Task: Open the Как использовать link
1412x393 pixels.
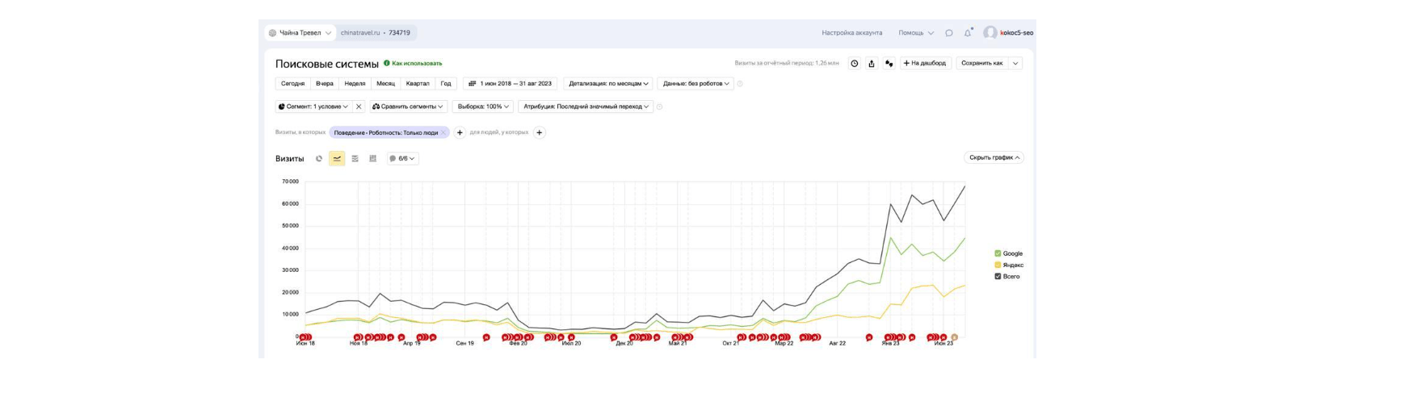Action: pyautogui.click(x=416, y=63)
